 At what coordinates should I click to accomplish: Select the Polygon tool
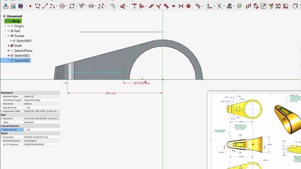pos(81,6)
